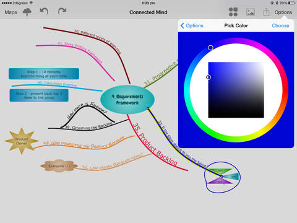Image resolution: width=297 pixels, height=223 pixels.
Task: Go back to Options via chevron
Action: point(192,25)
